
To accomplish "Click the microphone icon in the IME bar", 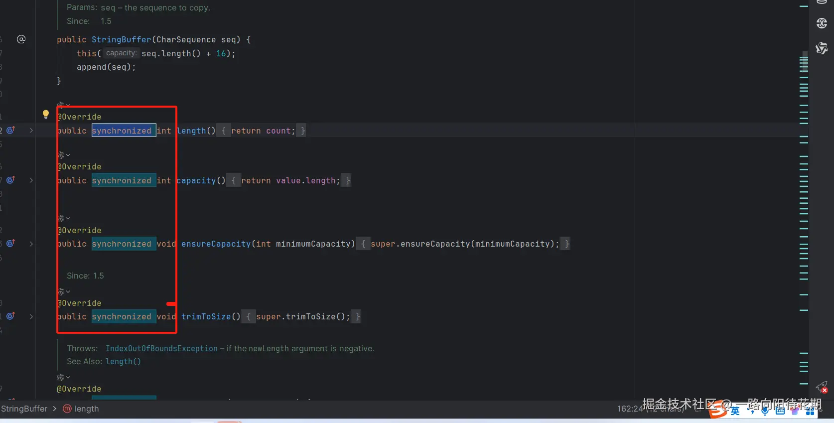I will point(765,411).
